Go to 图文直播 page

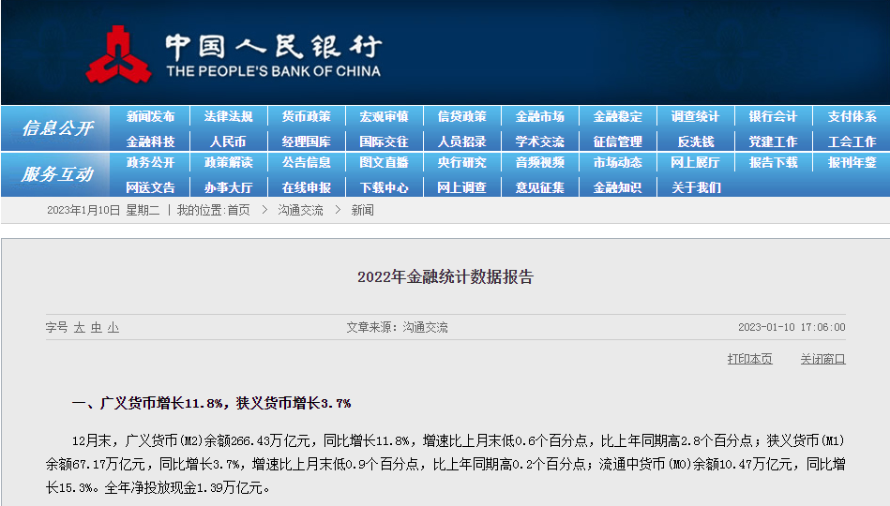point(385,163)
